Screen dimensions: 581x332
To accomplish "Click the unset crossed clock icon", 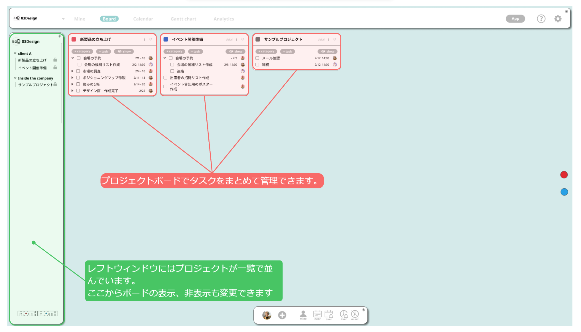I will coord(355,315).
